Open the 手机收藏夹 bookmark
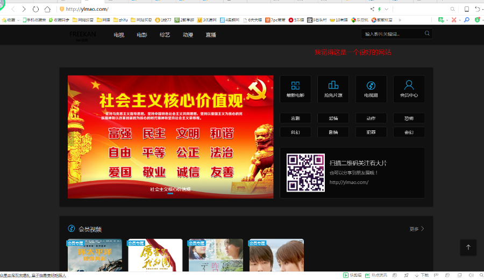Screen dimensions: 484x279 (34, 20)
